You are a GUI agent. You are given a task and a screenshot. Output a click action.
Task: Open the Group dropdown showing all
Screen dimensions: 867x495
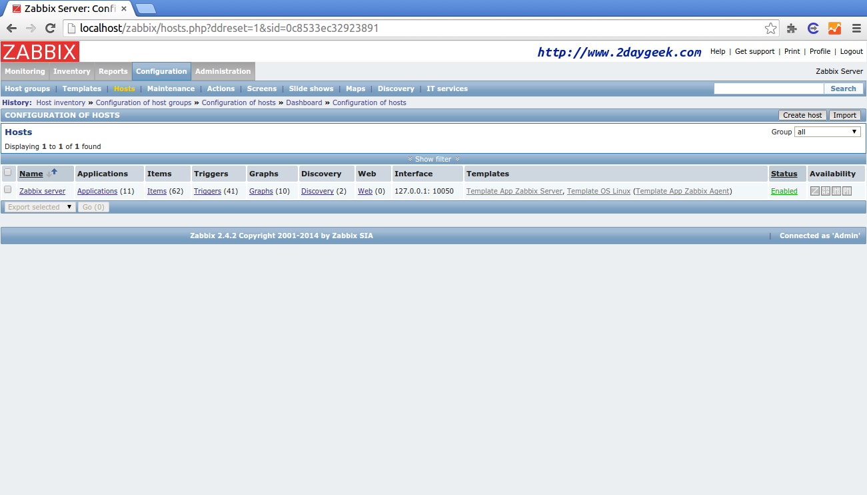(828, 132)
